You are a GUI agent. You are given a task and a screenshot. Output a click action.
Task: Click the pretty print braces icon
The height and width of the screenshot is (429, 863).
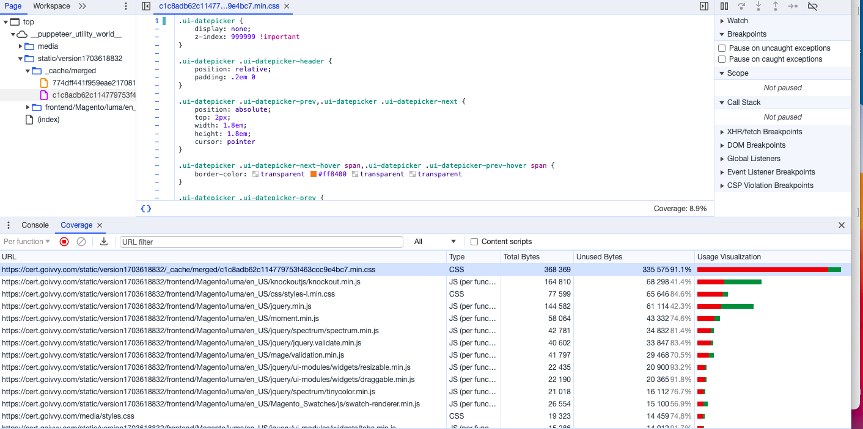[146, 209]
